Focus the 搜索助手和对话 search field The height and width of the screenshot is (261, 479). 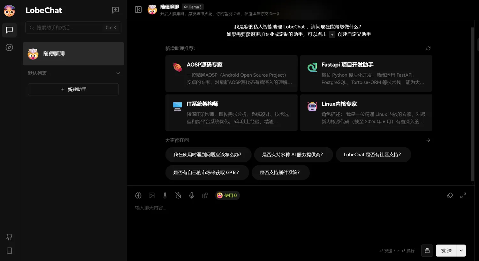73,28
